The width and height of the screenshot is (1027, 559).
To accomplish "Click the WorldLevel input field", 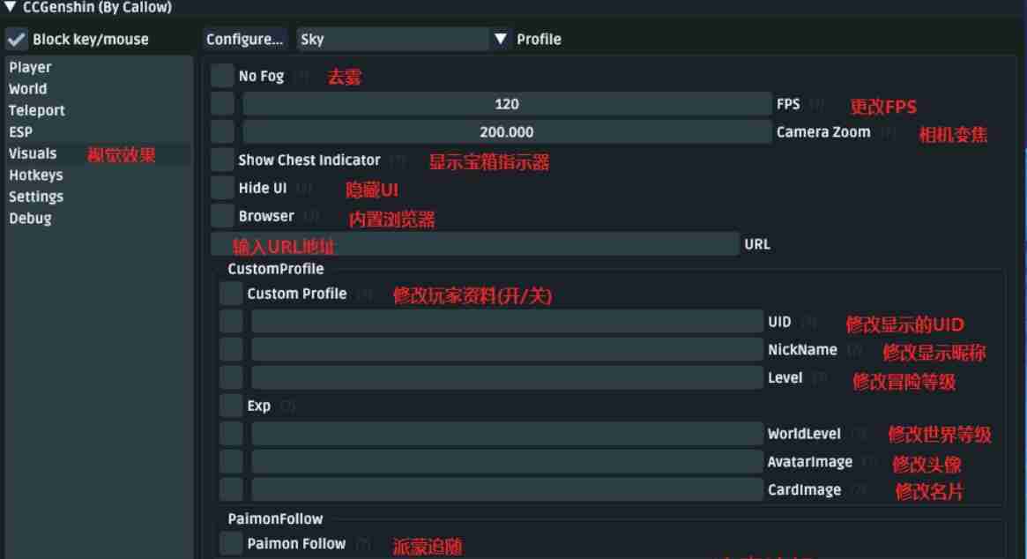I will coord(507,434).
